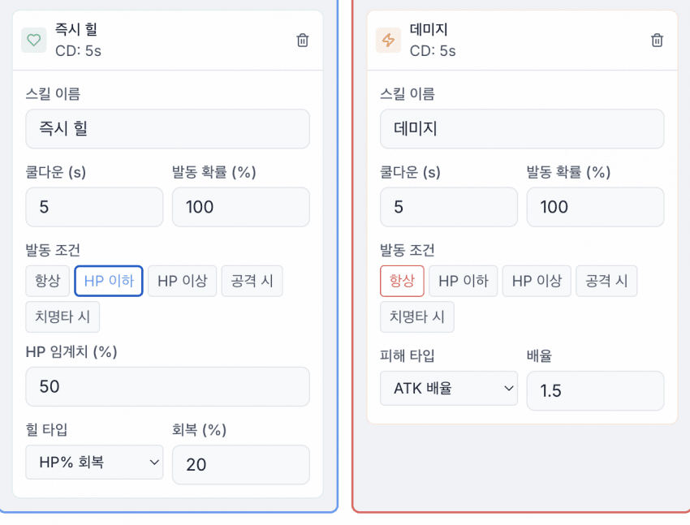Select 항상 condition for 데미지 skill

click(x=402, y=281)
